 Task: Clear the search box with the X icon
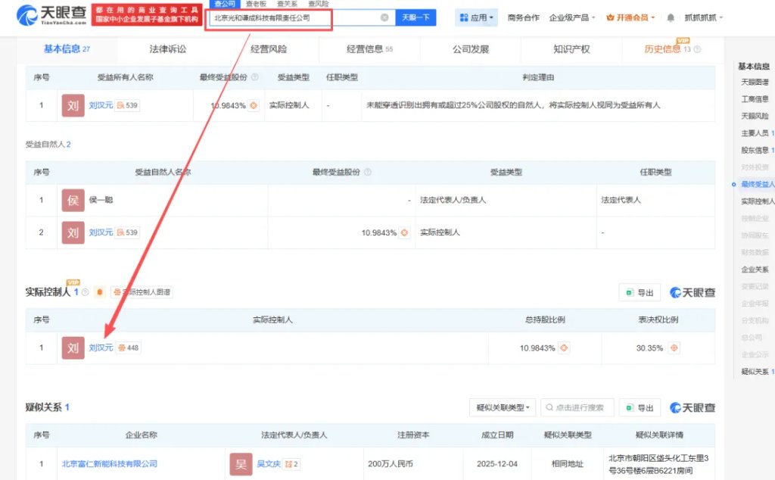tap(384, 17)
